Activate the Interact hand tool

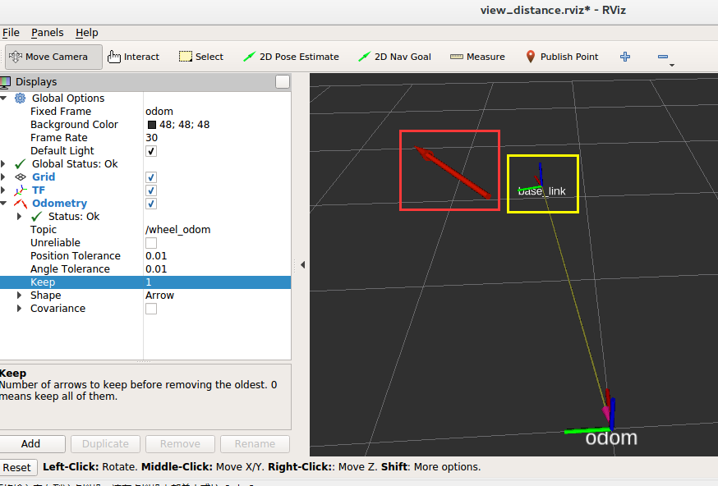click(x=133, y=57)
